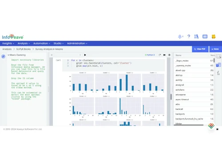This screenshot has height=166, width=222.
Task: Run all cells with the fast-forward icon
Action: [x=164, y=55]
